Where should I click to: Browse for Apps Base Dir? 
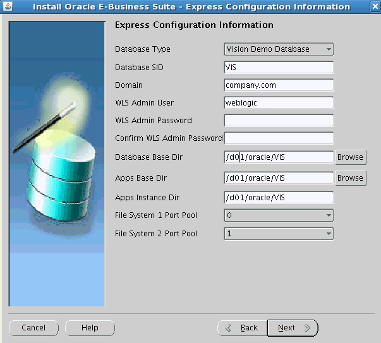tap(351, 178)
